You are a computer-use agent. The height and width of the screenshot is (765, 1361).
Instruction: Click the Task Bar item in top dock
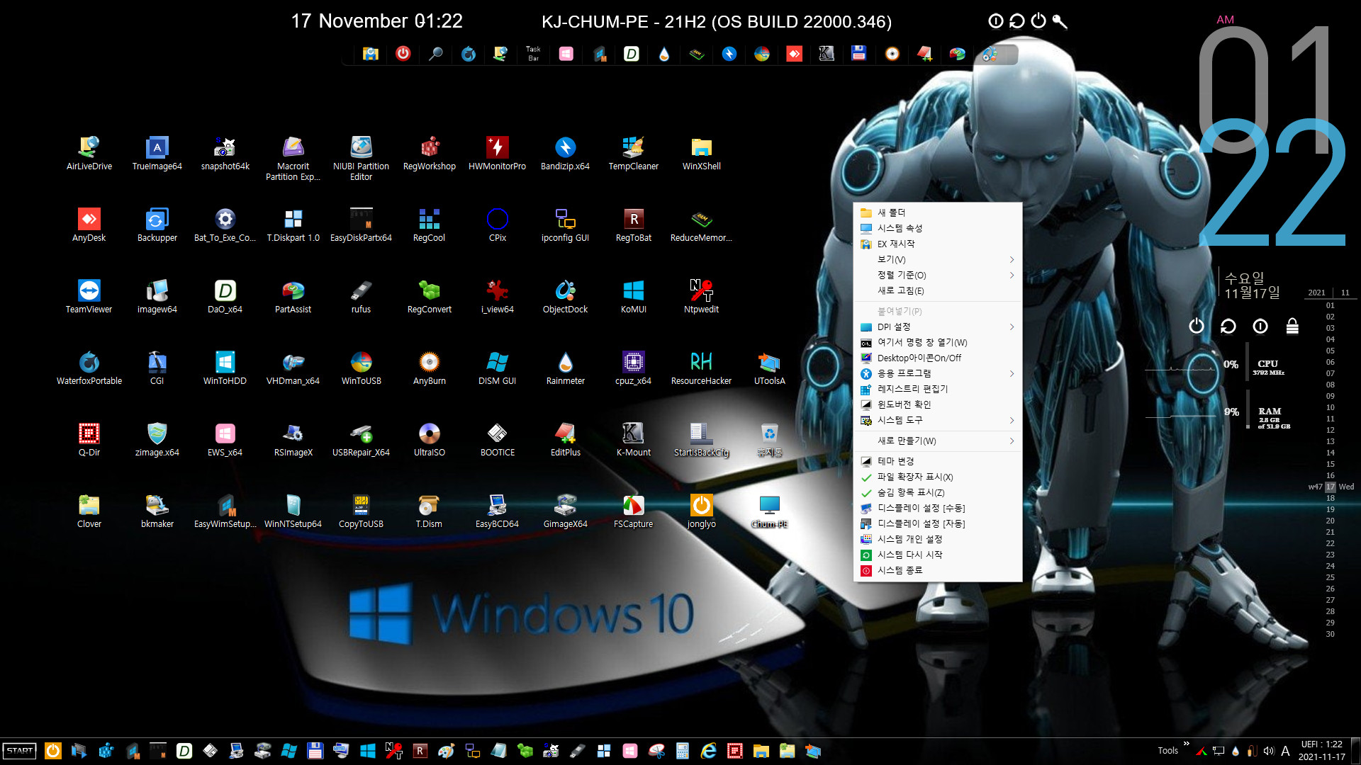tap(533, 53)
